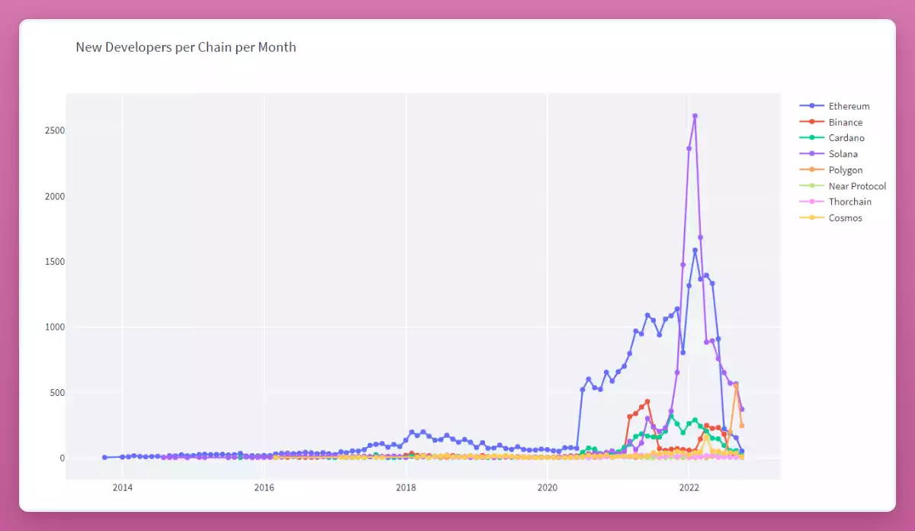Click the 1000 y-axis tick label
This screenshot has height=531, width=915.
point(55,327)
